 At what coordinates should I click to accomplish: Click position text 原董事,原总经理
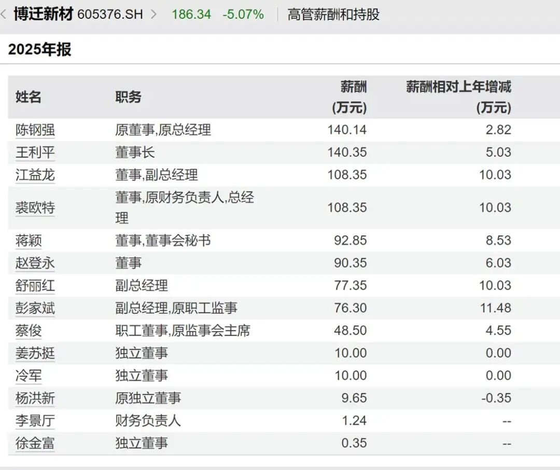coord(163,130)
